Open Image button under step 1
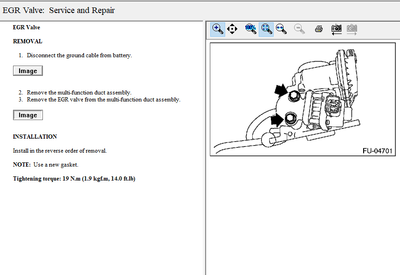Image resolution: width=400 pixels, height=275 pixels. (x=28, y=71)
